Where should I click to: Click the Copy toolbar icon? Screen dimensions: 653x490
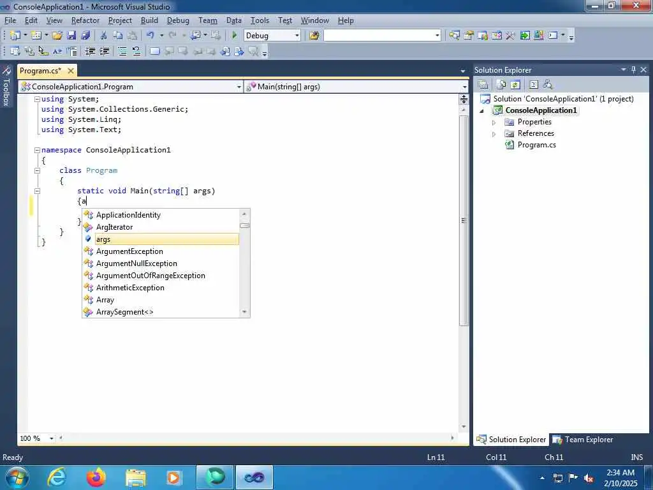117,36
